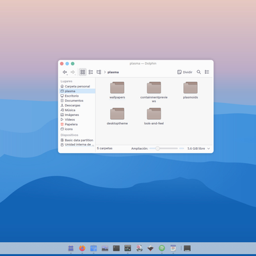Open the audio mixer dock icon

pyautogui.click(x=127, y=248)
